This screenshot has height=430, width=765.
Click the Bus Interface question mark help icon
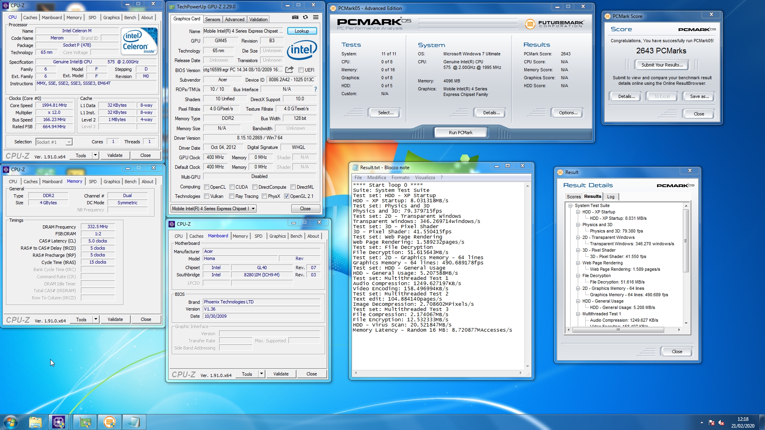pos(316,89)
